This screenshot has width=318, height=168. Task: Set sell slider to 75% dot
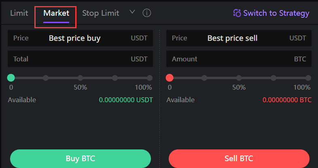click(273, 78)
